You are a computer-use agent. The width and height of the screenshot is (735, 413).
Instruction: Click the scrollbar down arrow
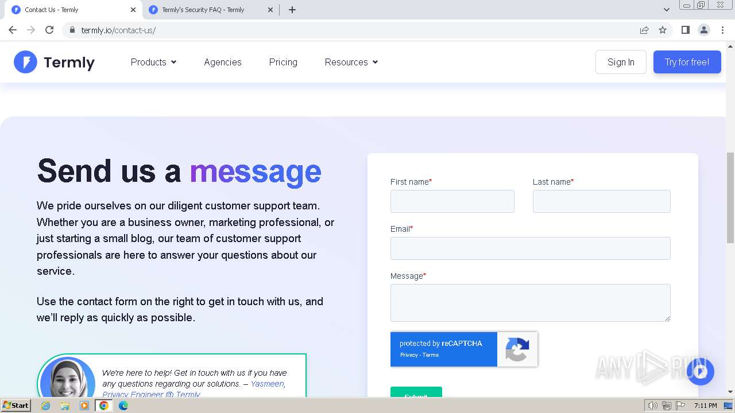tap(730, 392)
